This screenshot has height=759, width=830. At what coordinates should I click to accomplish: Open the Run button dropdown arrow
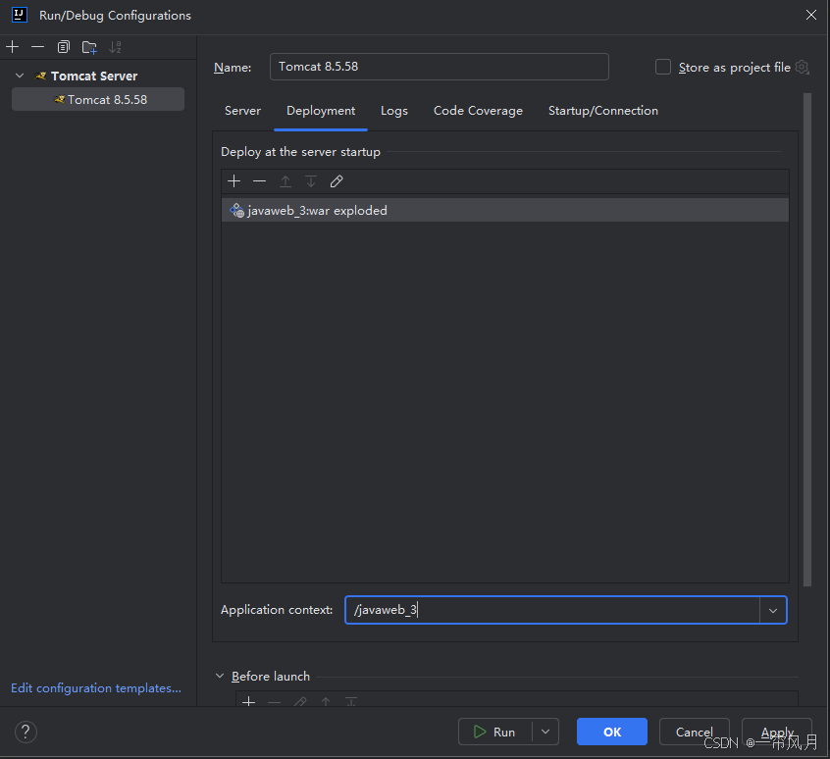[x=545, y=732]
